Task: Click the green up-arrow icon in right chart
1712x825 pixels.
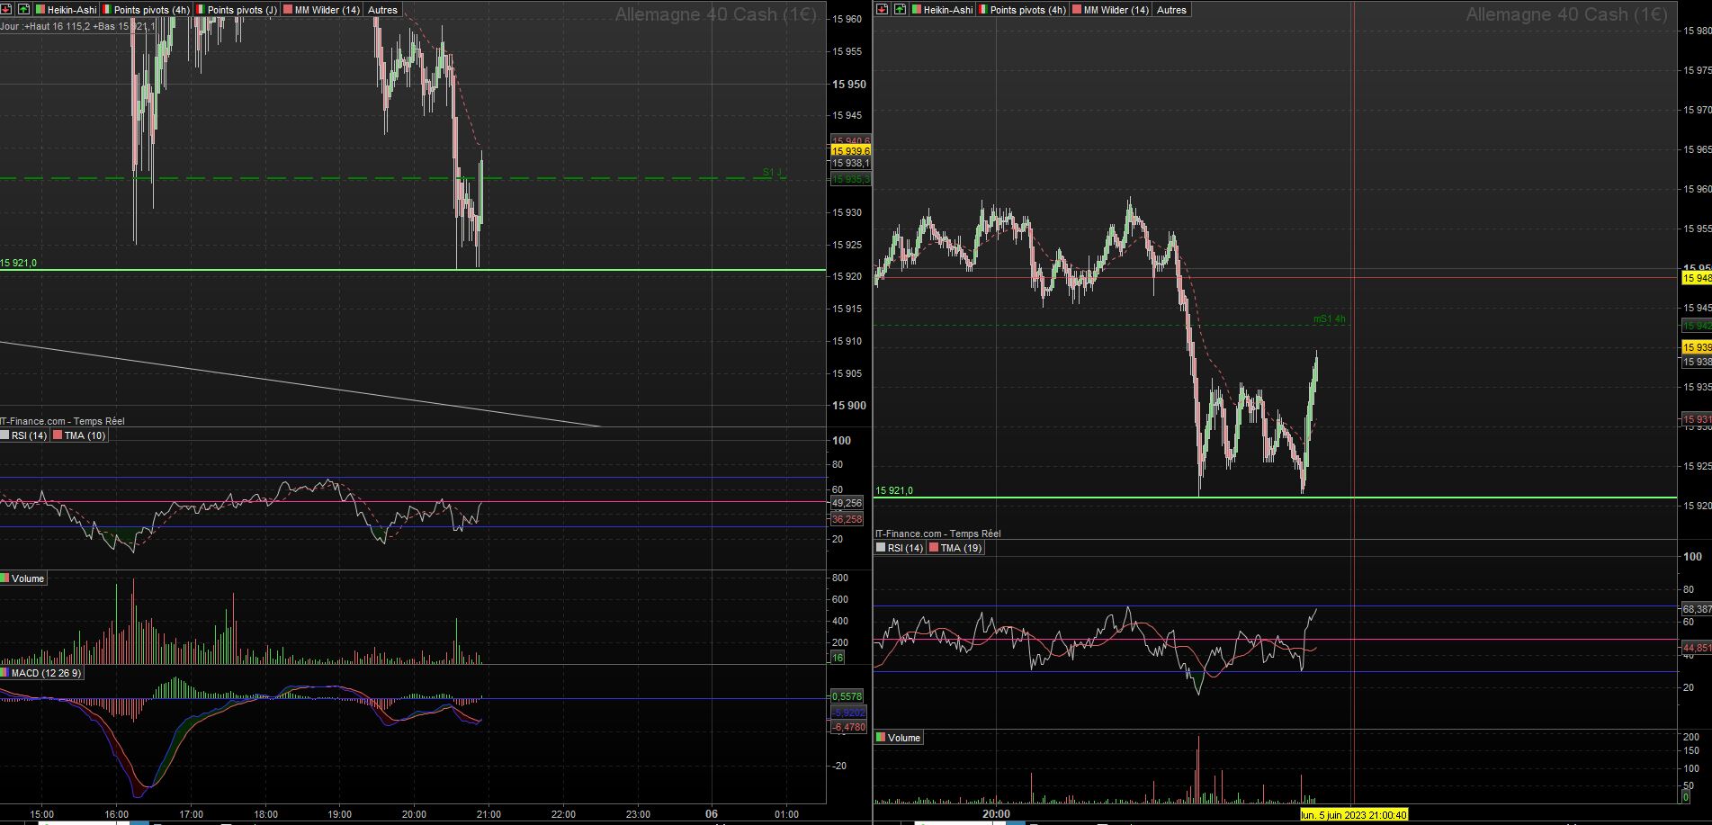Action: tap(900, 9)
